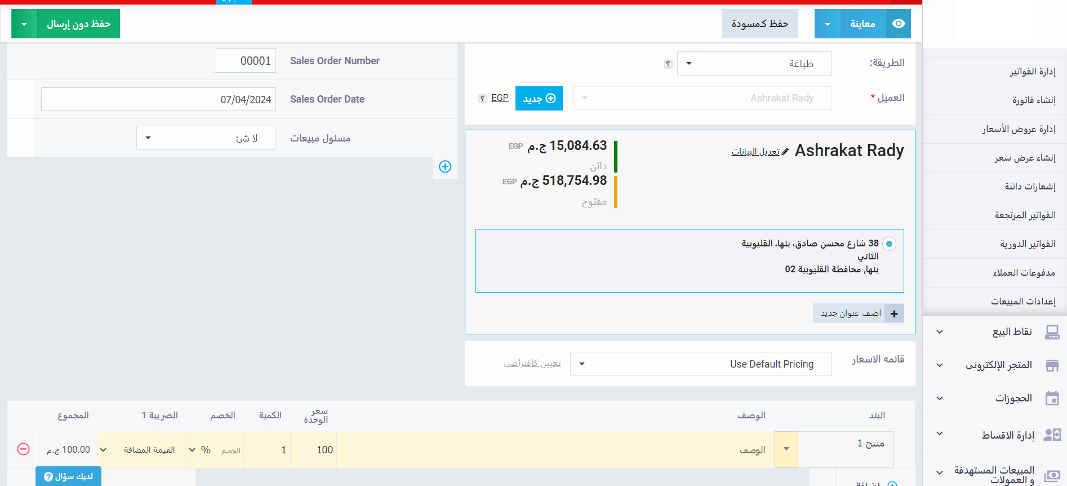Image resolution: width=1067 pixels, height=486 pixels.
Task: Click the pencil edit data icon
Action: click(x=785, y=152)
